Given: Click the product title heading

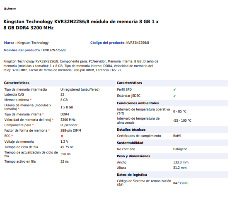Looking at the screenshot, I should click(81, 24).
